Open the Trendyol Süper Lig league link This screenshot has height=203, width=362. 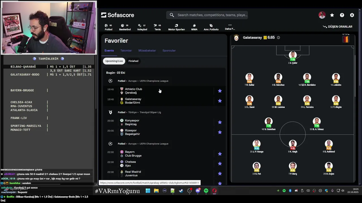pos(150,112)
